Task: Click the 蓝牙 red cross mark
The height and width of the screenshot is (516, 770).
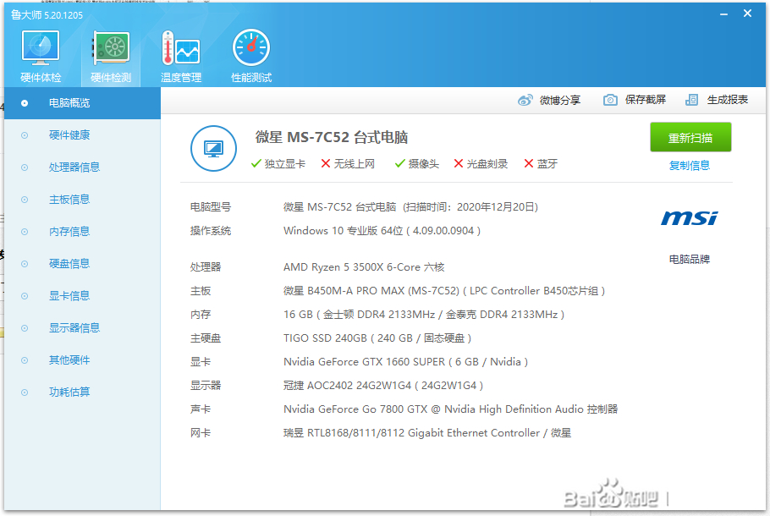Action: [x=528, y=163]
